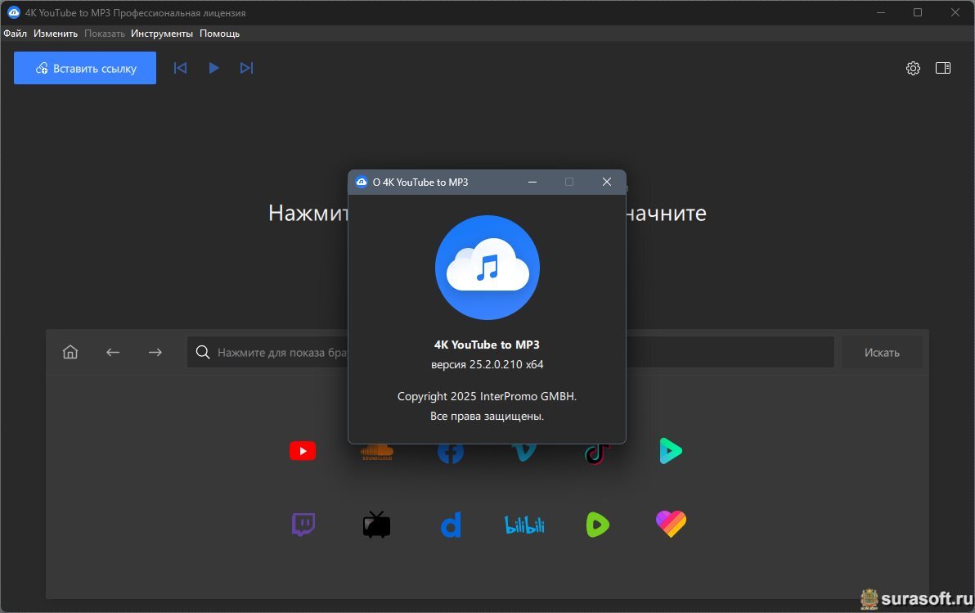This screenshot has width=975, height=613.
Task: Click the Искать button
Action: point(882,352)
